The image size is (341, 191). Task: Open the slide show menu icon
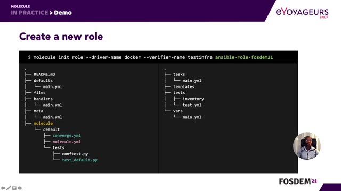[14, 188]
